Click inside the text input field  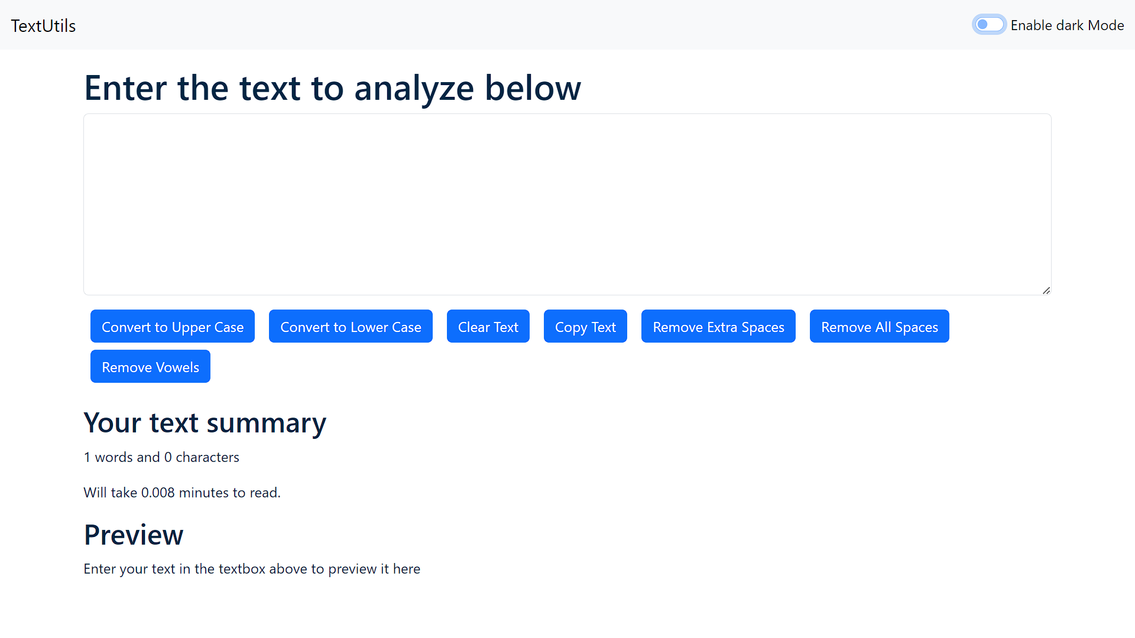(567, 204)
